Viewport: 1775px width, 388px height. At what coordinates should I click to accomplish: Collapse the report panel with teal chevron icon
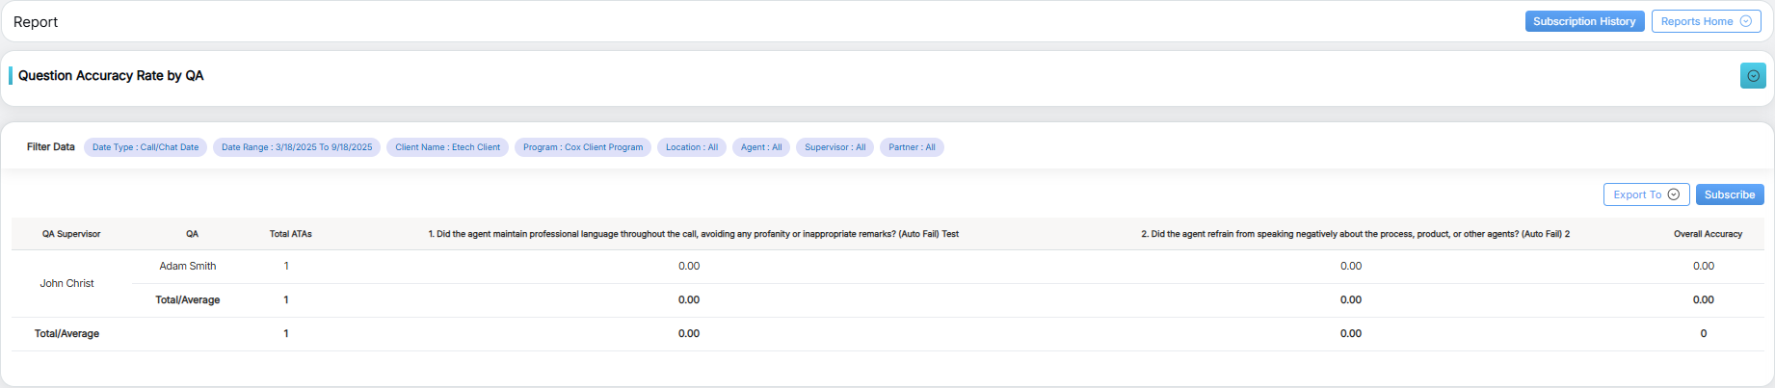point(1753,76)
